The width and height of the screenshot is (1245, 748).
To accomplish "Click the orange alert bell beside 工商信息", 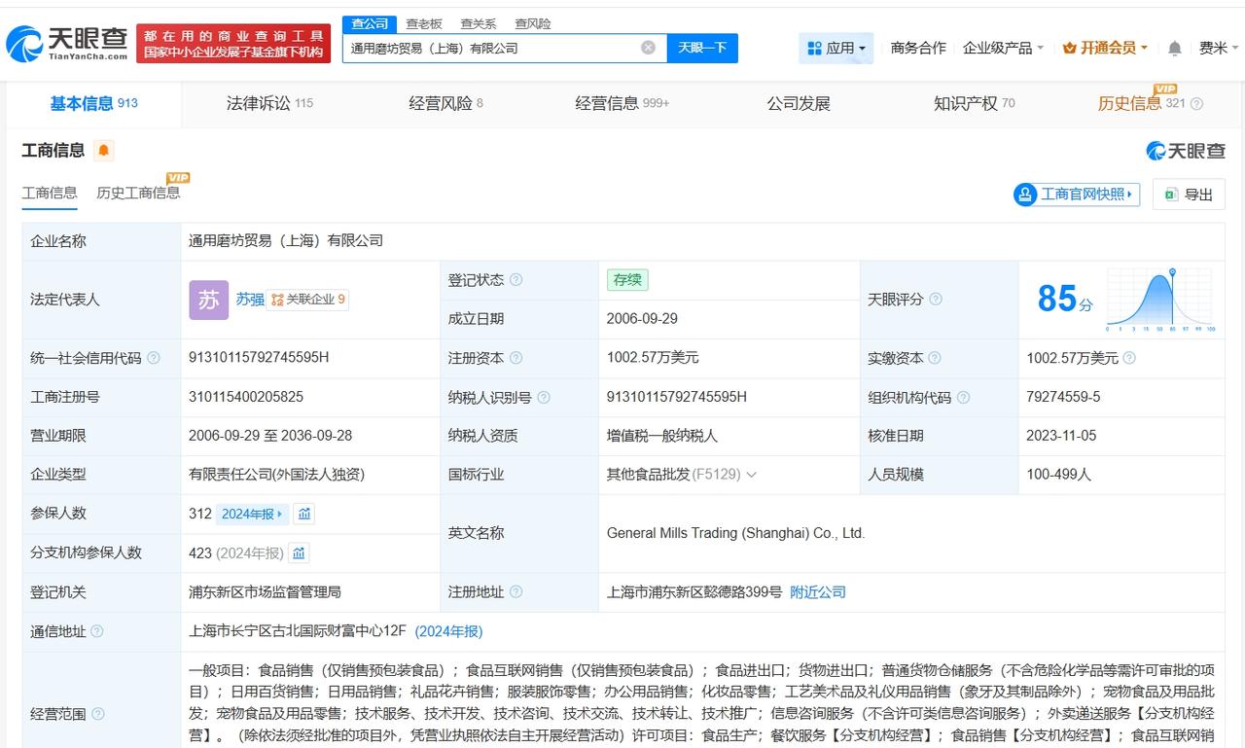I will (x=104, y=151).
